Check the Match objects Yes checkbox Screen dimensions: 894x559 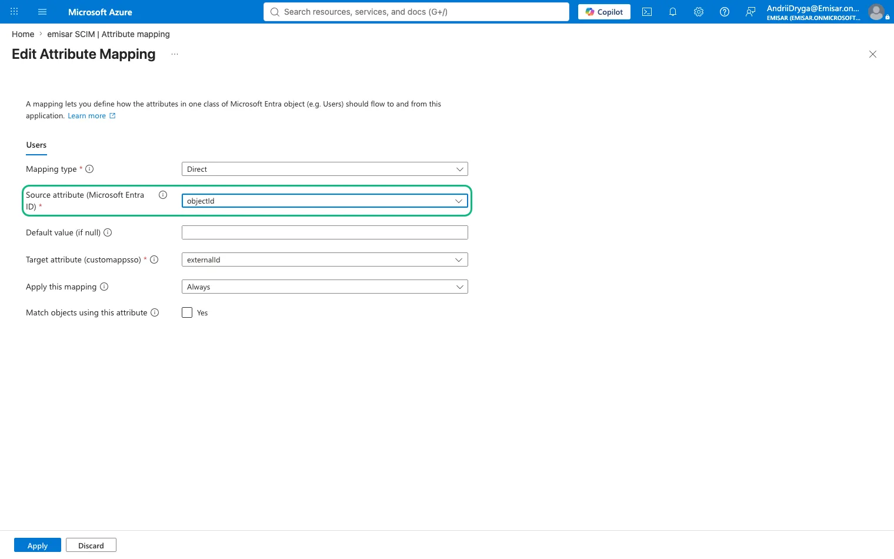coord(187,312)
